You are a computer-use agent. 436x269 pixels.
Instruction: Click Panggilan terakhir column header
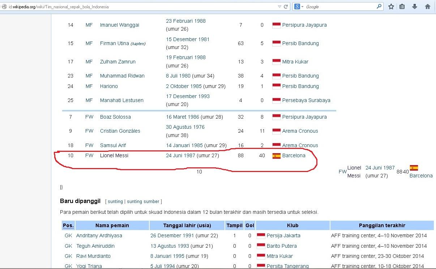[x=382, y=225]
